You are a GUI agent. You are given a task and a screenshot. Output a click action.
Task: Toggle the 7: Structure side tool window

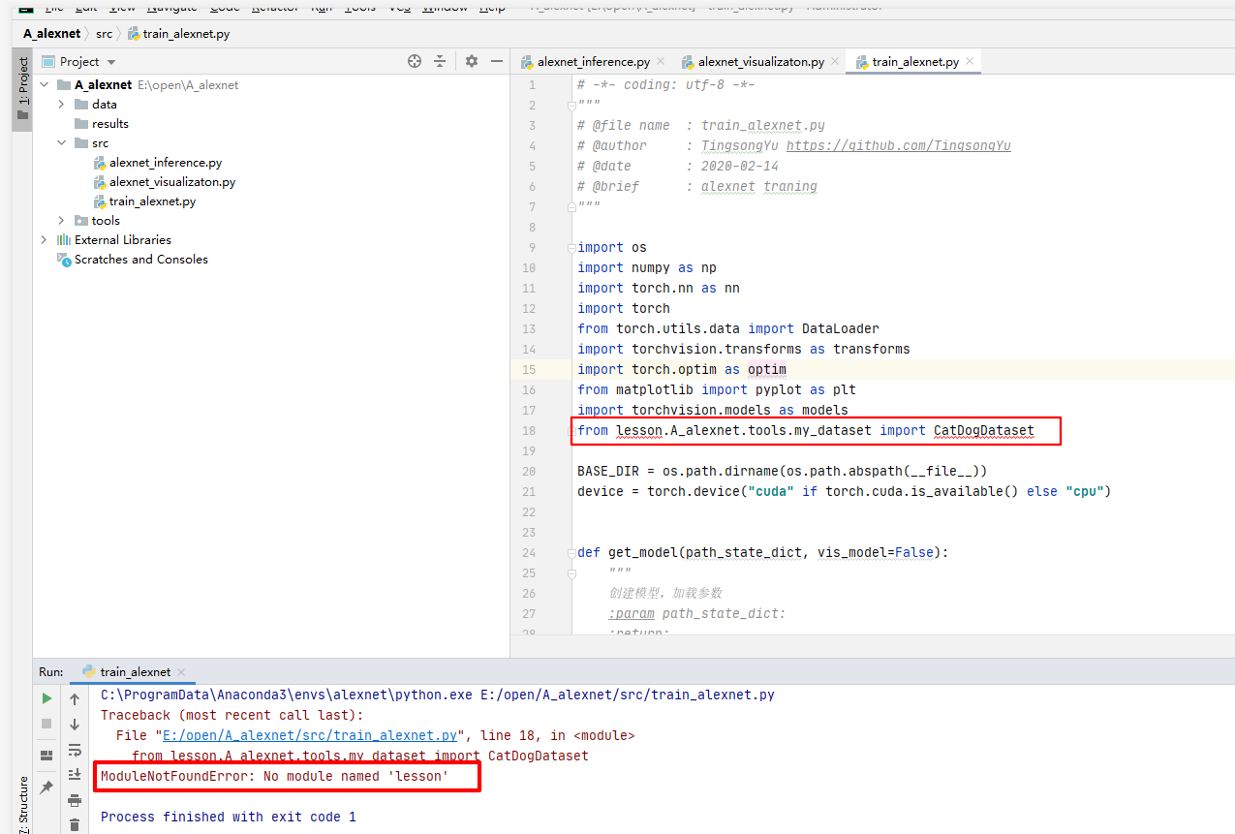[23, 804]
